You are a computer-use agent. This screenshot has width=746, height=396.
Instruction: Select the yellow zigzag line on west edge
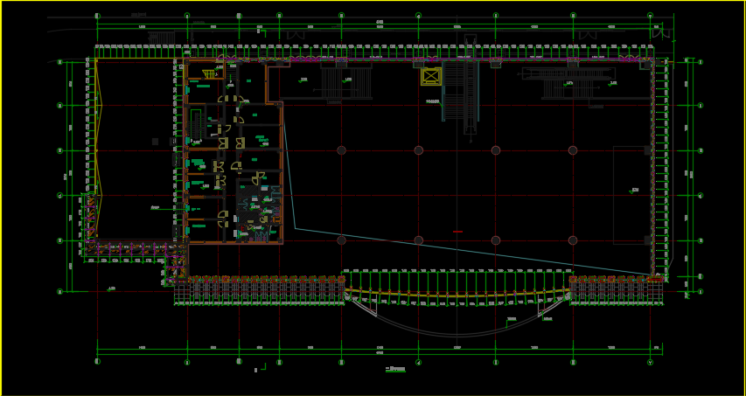99,149
